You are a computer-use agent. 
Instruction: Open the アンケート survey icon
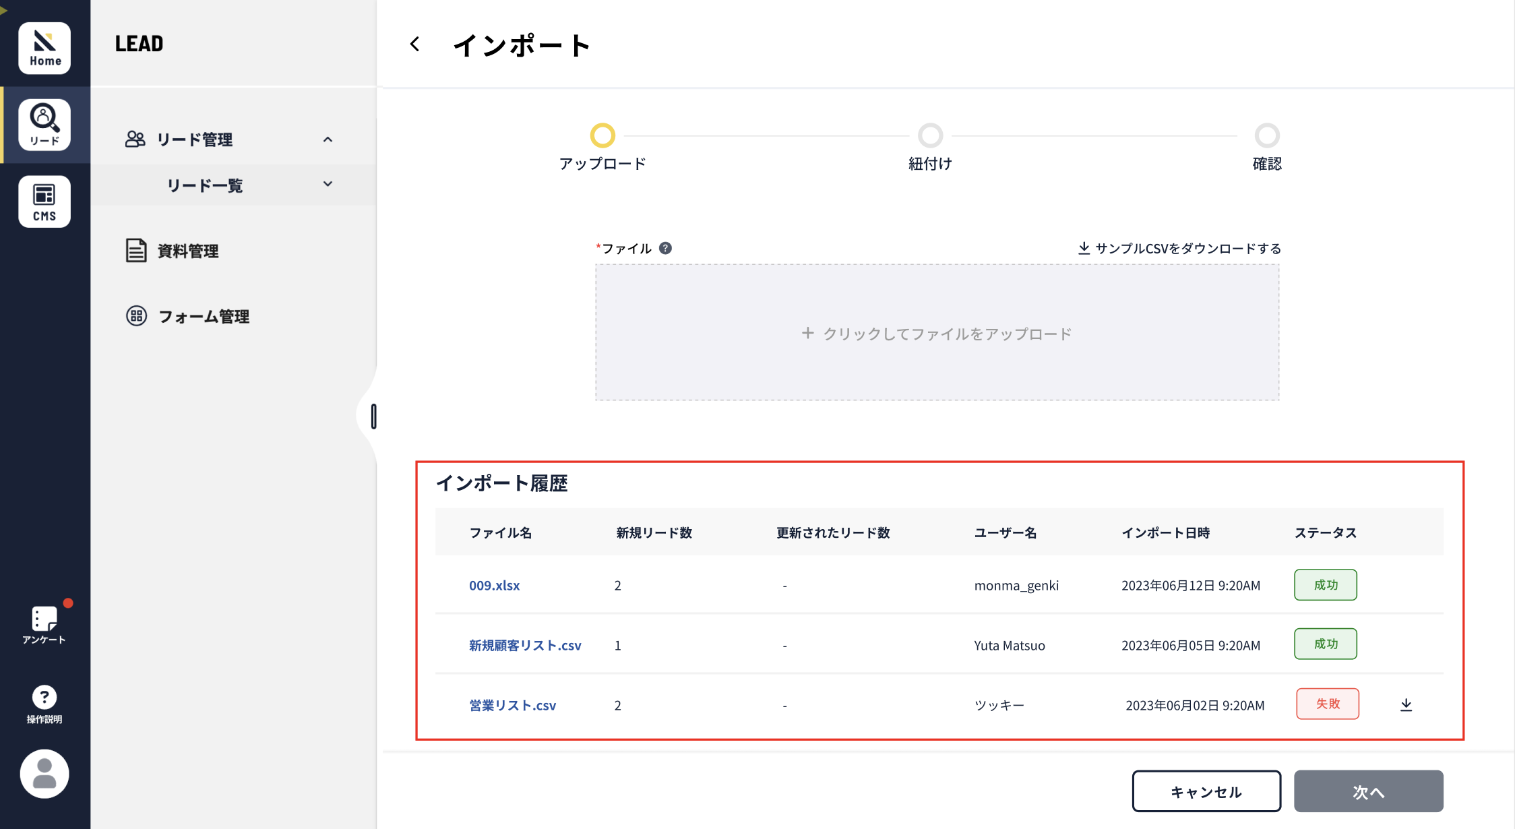[44, 625]
